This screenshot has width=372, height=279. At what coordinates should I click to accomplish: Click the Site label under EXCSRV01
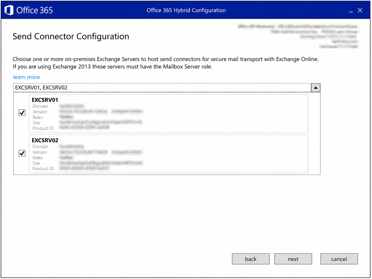point(36,123)
